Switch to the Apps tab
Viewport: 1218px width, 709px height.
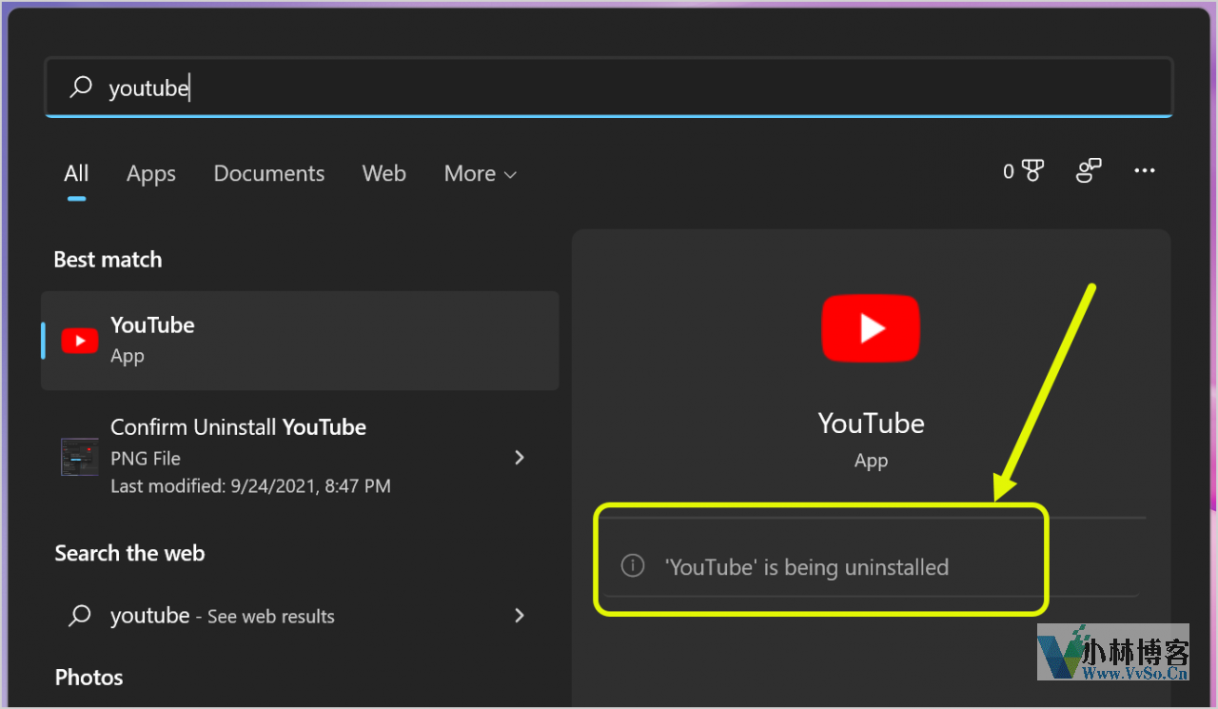pyautogui.click(x=151, y=174)
